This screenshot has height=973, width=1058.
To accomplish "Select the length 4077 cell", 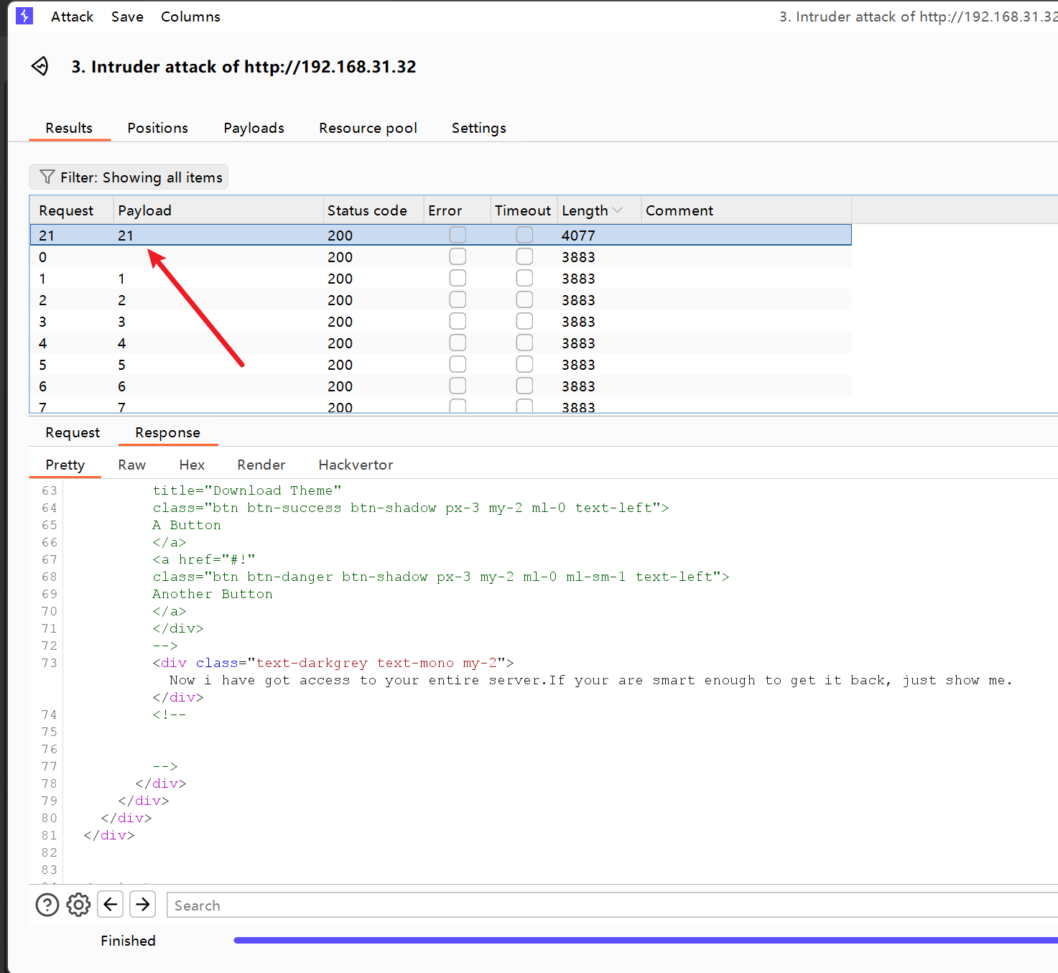I will point(578,236).
